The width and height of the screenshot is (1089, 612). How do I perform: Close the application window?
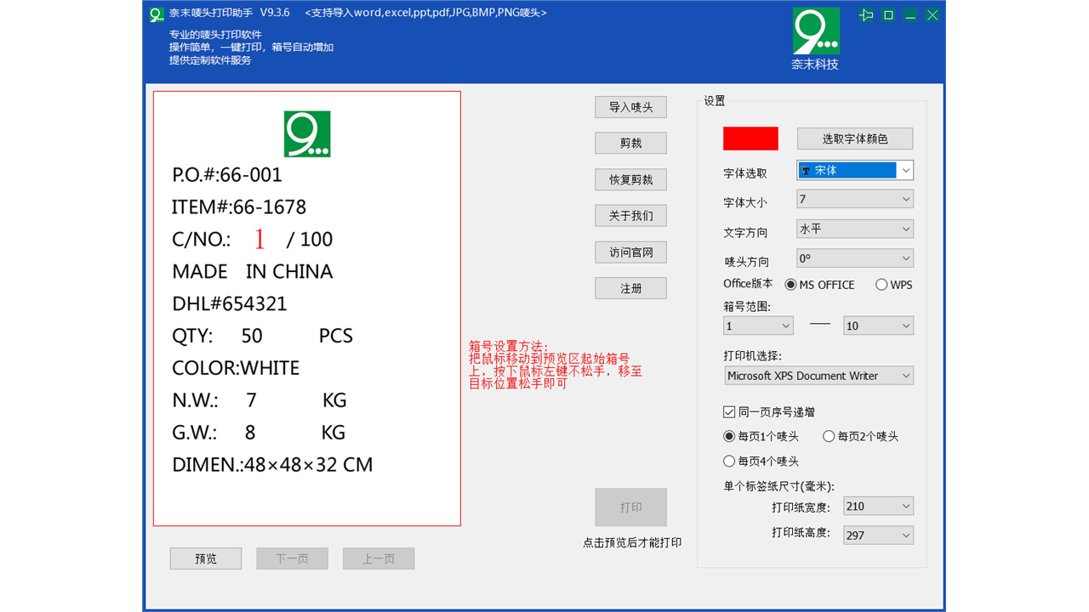pyautogui.click(x=932, y=15)
